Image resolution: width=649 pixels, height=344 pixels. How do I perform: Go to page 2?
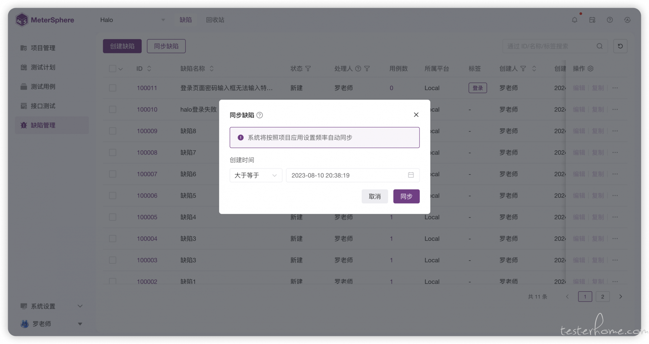click(x=602, y=296)
